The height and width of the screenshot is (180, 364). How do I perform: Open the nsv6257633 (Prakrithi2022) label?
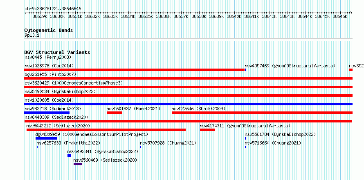pos(68,143)
